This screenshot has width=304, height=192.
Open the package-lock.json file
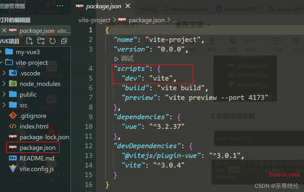(44, 137)
